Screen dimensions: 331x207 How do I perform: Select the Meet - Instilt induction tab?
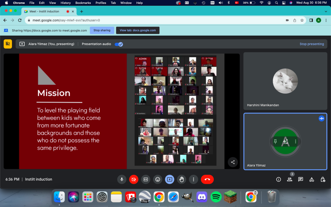(44, 11)
